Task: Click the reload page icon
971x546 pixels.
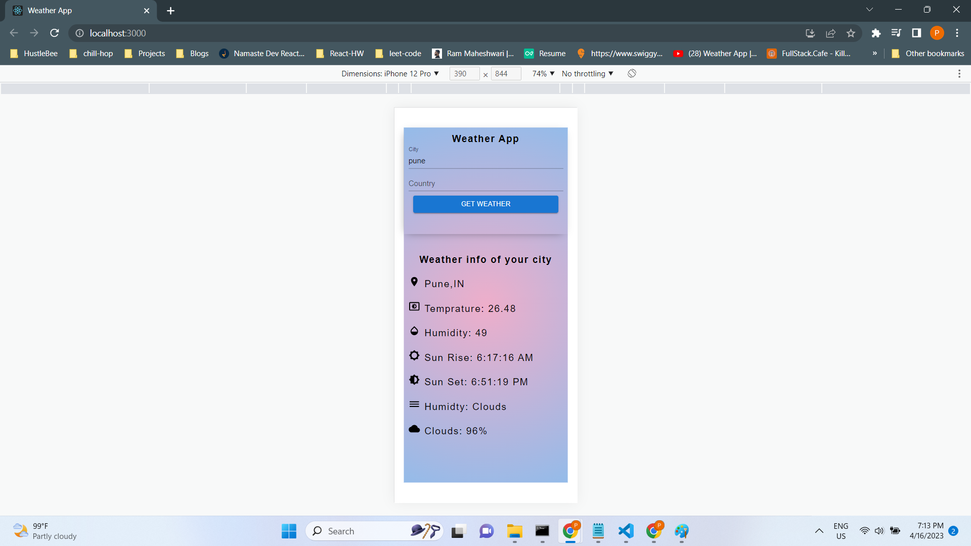Action: [x=54, y=33]
